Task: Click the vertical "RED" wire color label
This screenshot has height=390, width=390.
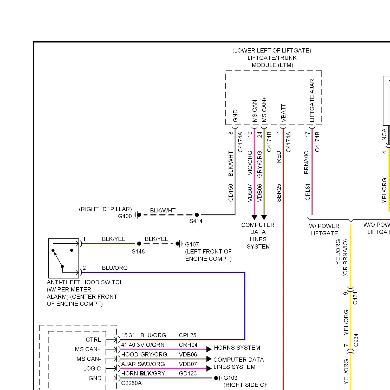Action: coord(279,157)
